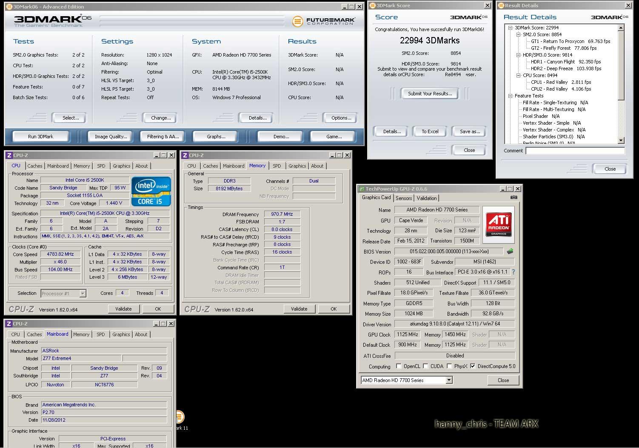Click Submit Your Results... button
Image resolution: width=639 pixels, height=448 pixels.
click(x=430, y=94)
